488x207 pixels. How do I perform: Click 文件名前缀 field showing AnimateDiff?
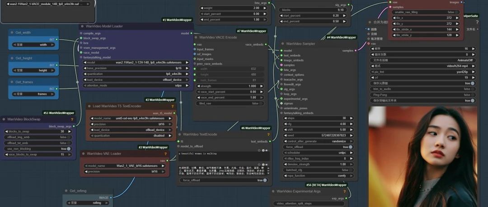[423, 60]
